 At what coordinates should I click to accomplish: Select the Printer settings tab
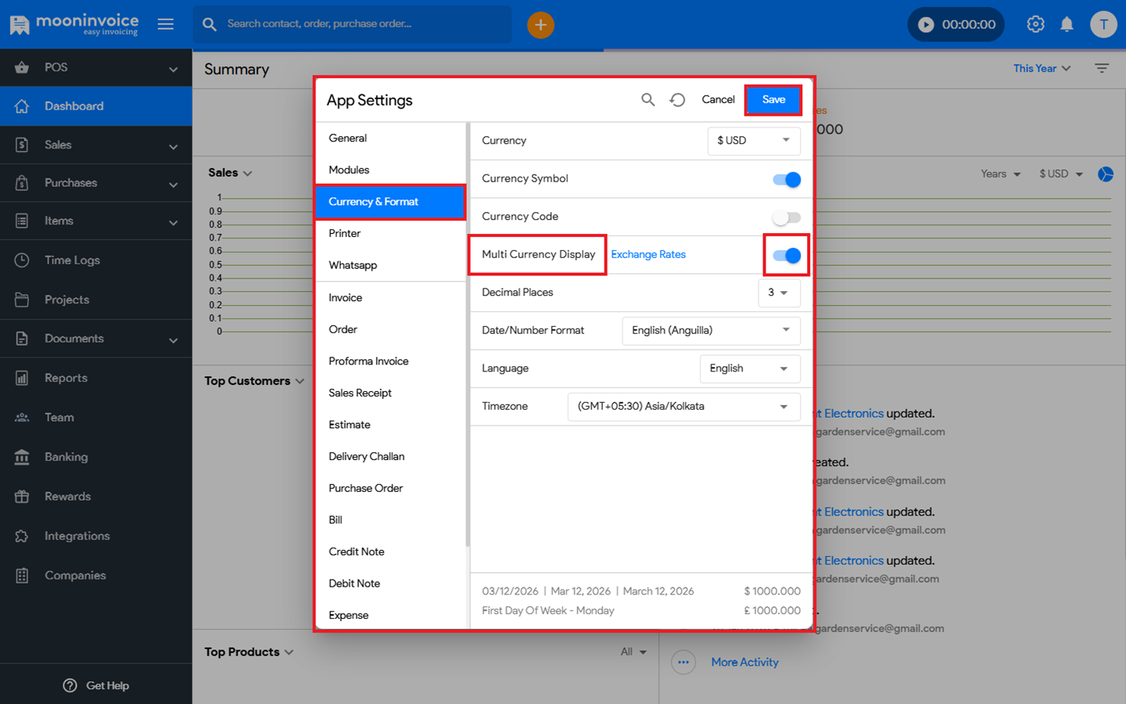[345, 233]
